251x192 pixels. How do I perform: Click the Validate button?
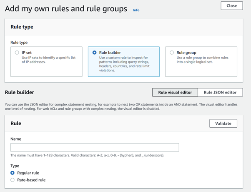point(223,124)
